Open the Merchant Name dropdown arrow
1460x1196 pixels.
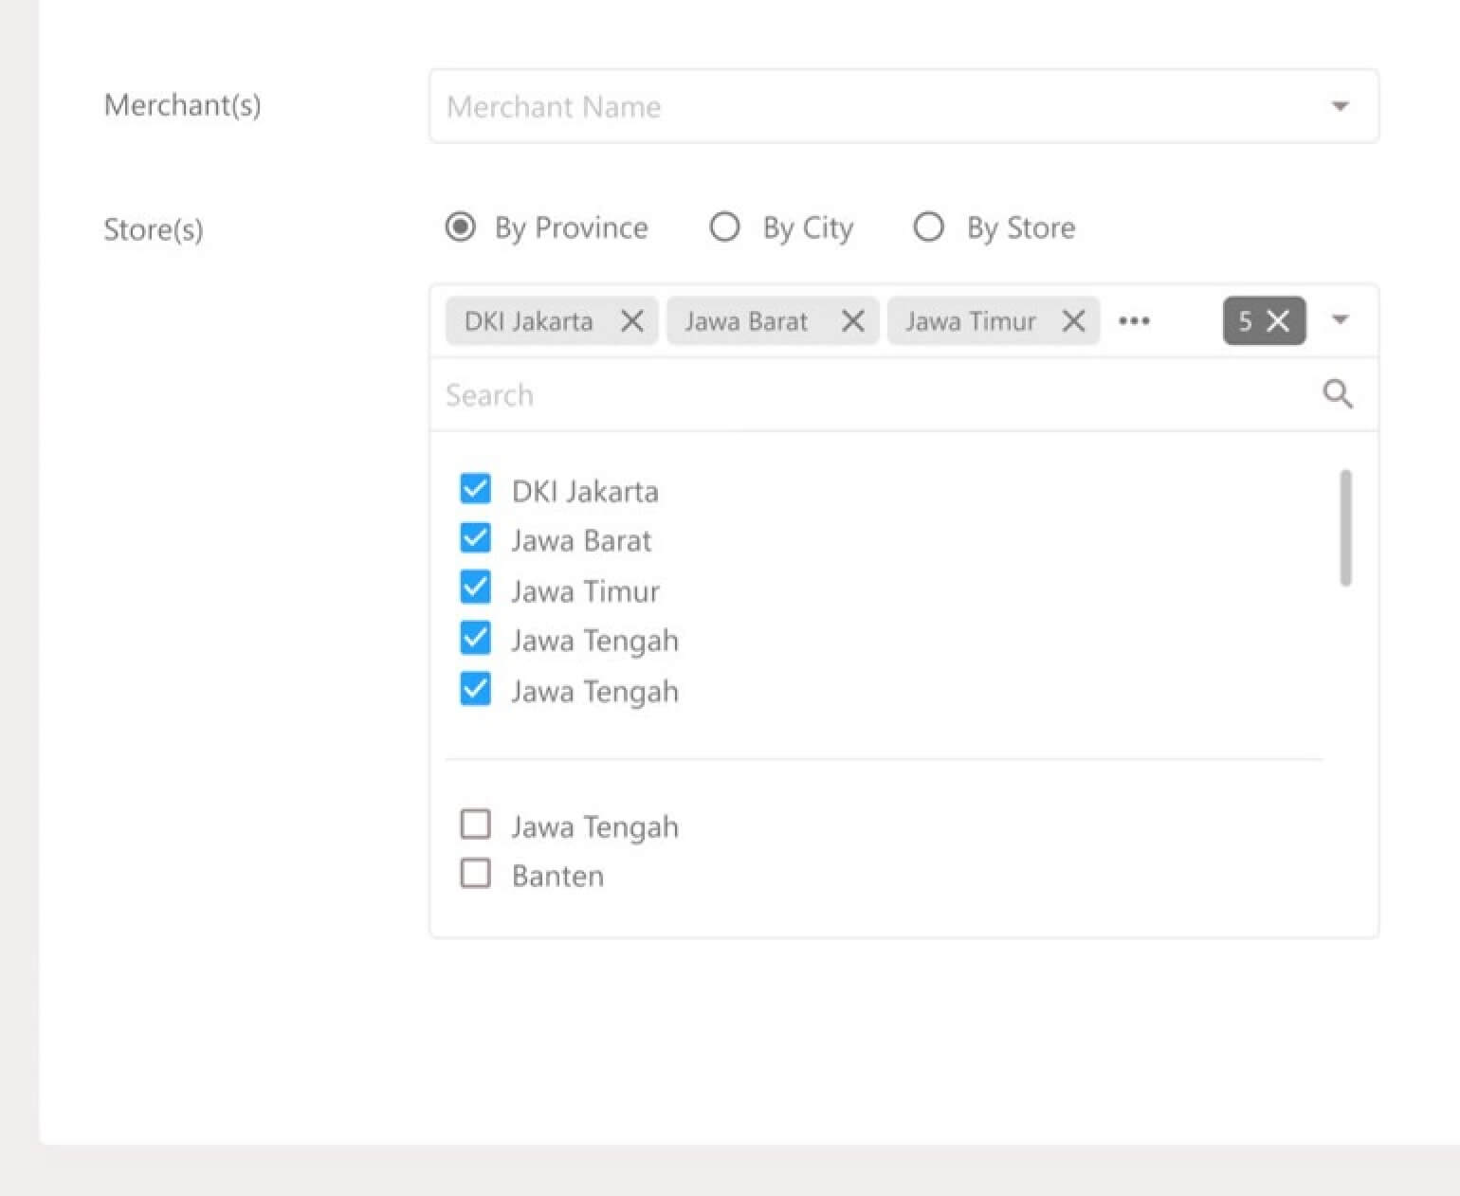pyautogui.click(x=1340, y=106)
